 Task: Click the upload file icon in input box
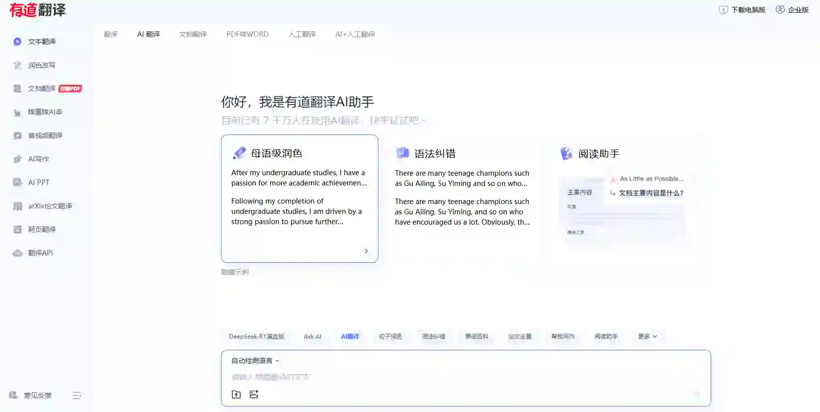tap(236, 394)
